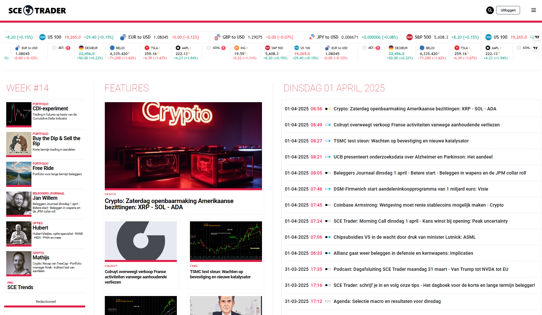542x315 pixels.
Task: Click the EUR to USD flag icon in the top ticker
Action: (x=123, y=37)
